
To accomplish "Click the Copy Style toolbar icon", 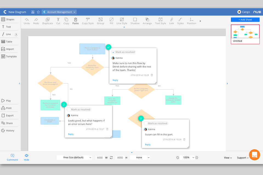I will [88, 21].
